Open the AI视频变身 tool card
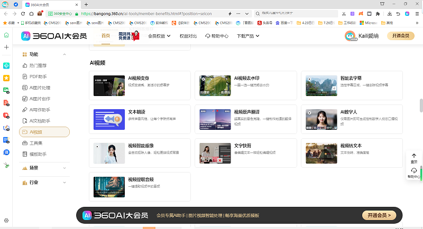This screenshot has height=229, width=423. [x=140, y=85]
